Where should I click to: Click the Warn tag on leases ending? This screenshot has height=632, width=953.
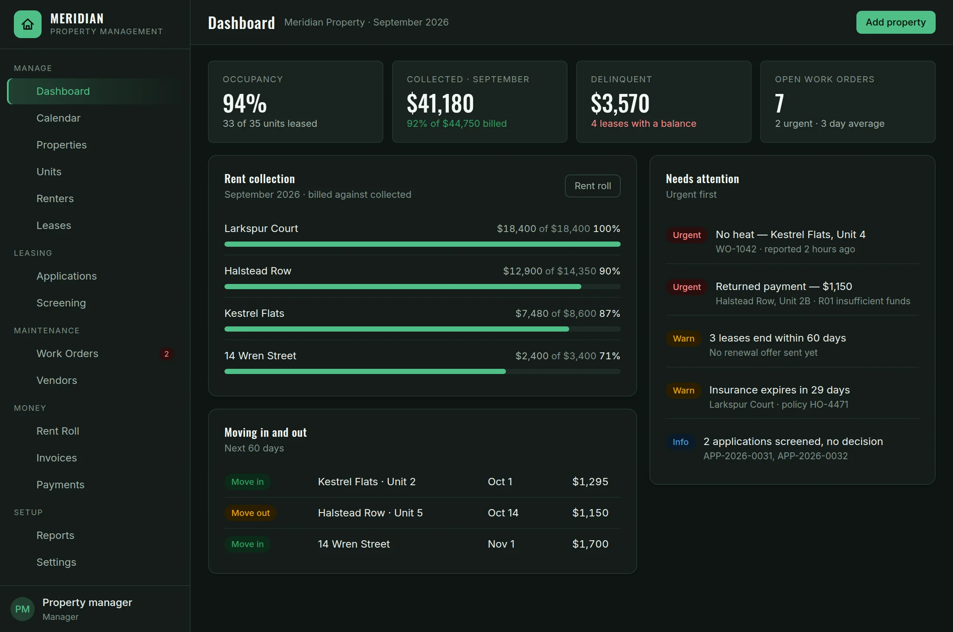pos(684,339)
